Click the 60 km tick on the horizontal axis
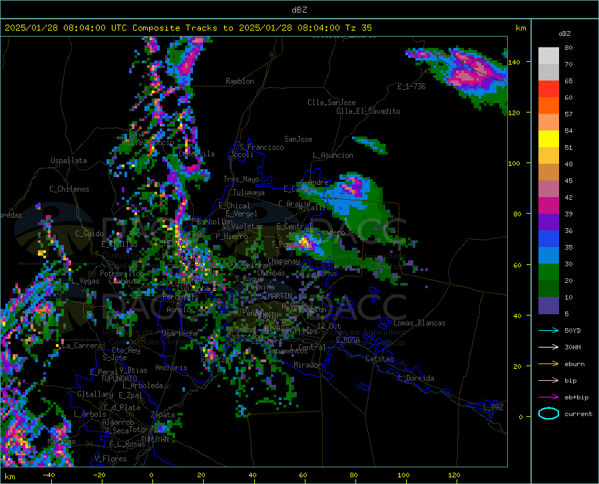The image size is (599, 484). 303,475
